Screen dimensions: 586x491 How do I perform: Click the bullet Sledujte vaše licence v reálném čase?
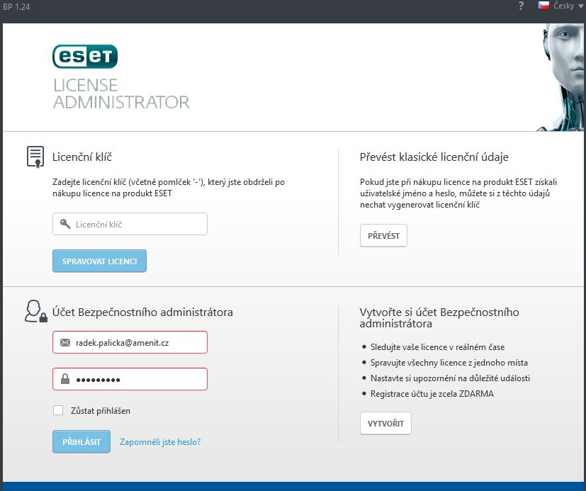[437, 347]
